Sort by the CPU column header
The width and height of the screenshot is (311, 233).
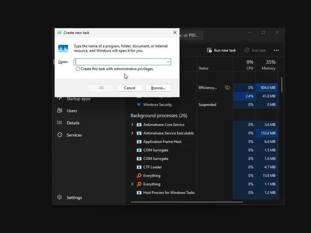244,65
